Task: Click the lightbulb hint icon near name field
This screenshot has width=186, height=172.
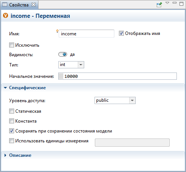Action: 57,31
